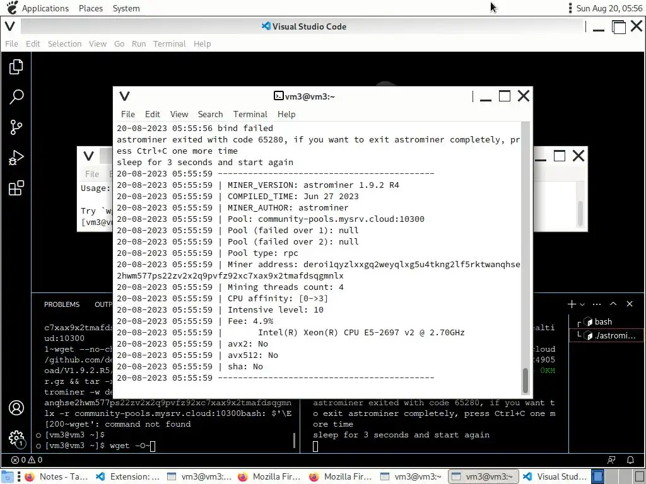Click the show desktop icon in taskbar
646x484 pixels.
(8, 476)
